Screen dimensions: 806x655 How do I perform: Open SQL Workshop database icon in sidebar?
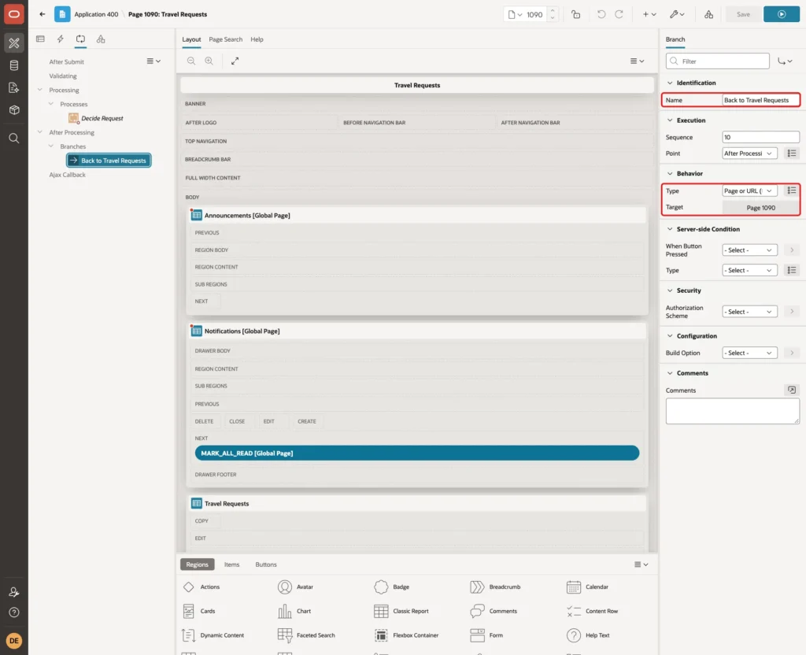[14, 65]
